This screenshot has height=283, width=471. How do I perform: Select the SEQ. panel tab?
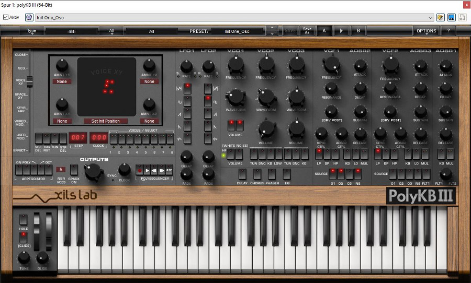pos(21,68)
